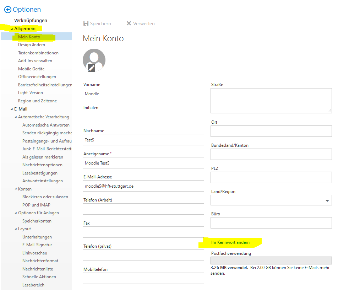Collapse the Automatische Verarbeitung group
349x290 pixels.
16,117
